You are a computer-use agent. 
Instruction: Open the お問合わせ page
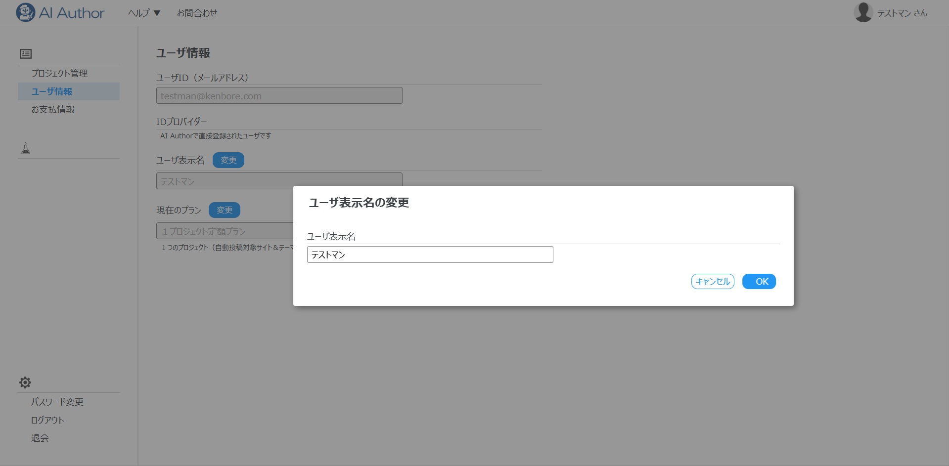197,13
